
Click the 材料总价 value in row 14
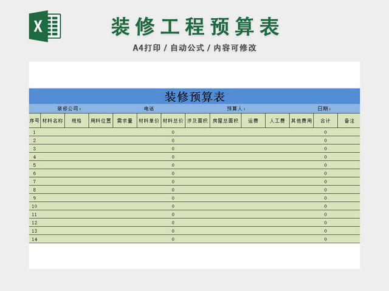[x=173, y=239]
